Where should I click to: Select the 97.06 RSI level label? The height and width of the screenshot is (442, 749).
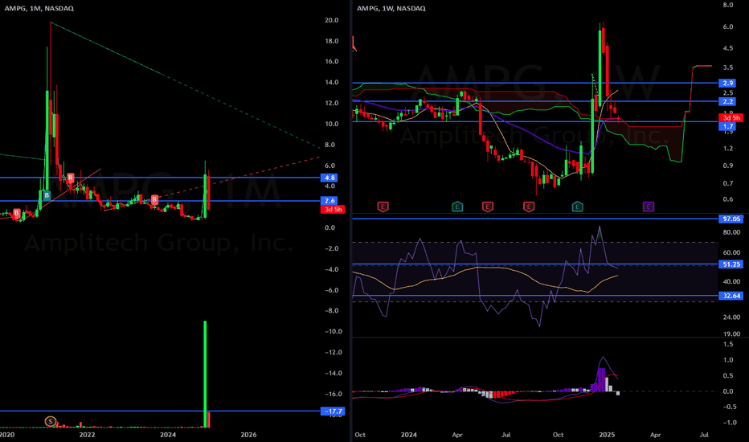tap(731, 219)
